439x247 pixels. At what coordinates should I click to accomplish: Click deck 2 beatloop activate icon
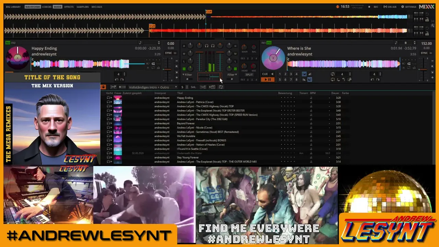(333, 74)
